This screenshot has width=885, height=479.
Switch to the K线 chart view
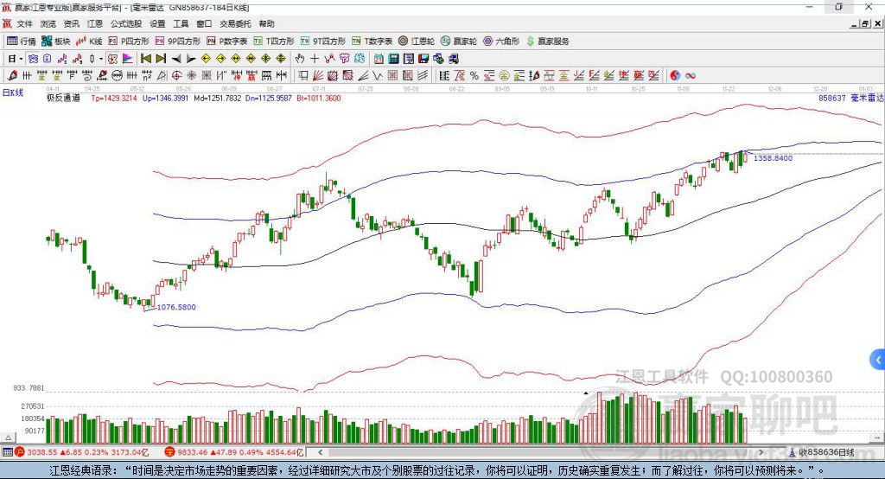coord(89,42)
